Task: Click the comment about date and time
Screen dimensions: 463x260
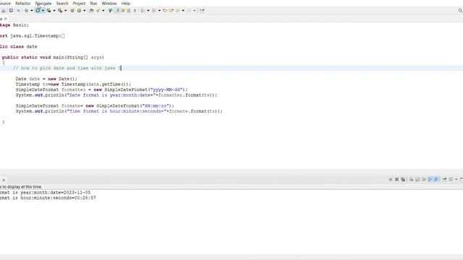Action: click(67, 68)
